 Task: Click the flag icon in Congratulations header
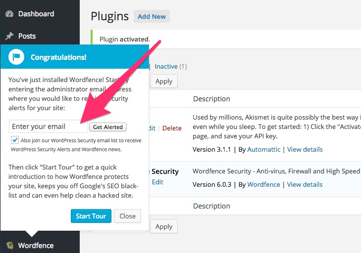[x=16, y=57]
